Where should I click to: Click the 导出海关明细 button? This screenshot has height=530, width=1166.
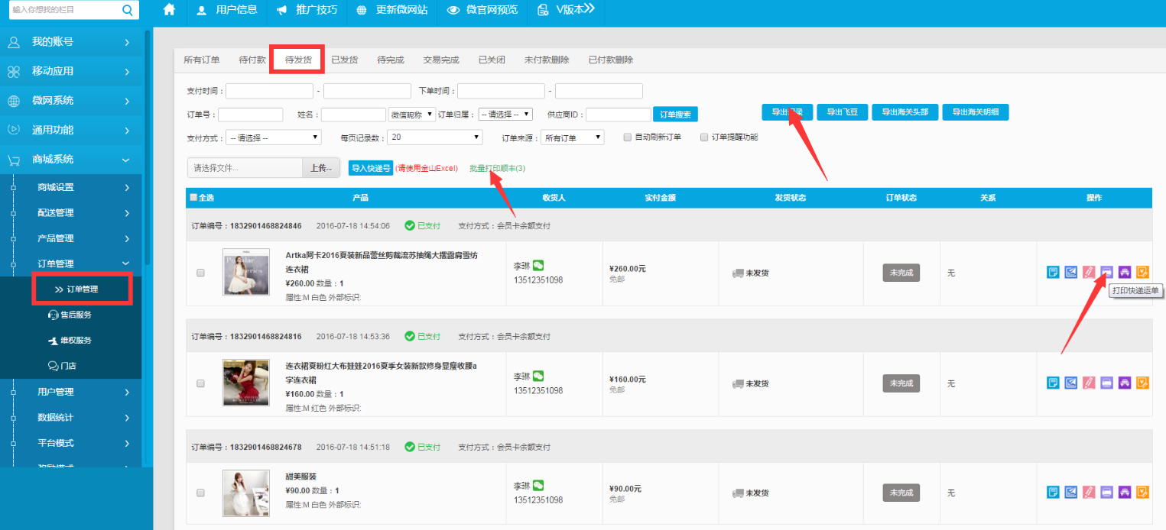coord(976,112)
